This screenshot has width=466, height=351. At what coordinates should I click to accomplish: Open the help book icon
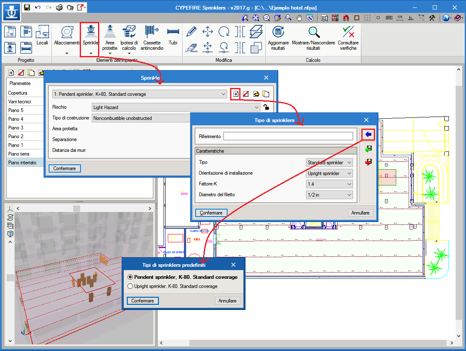coord(458,18)
